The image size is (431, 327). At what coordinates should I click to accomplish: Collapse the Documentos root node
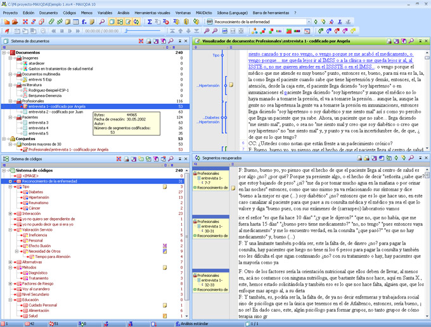4,53
